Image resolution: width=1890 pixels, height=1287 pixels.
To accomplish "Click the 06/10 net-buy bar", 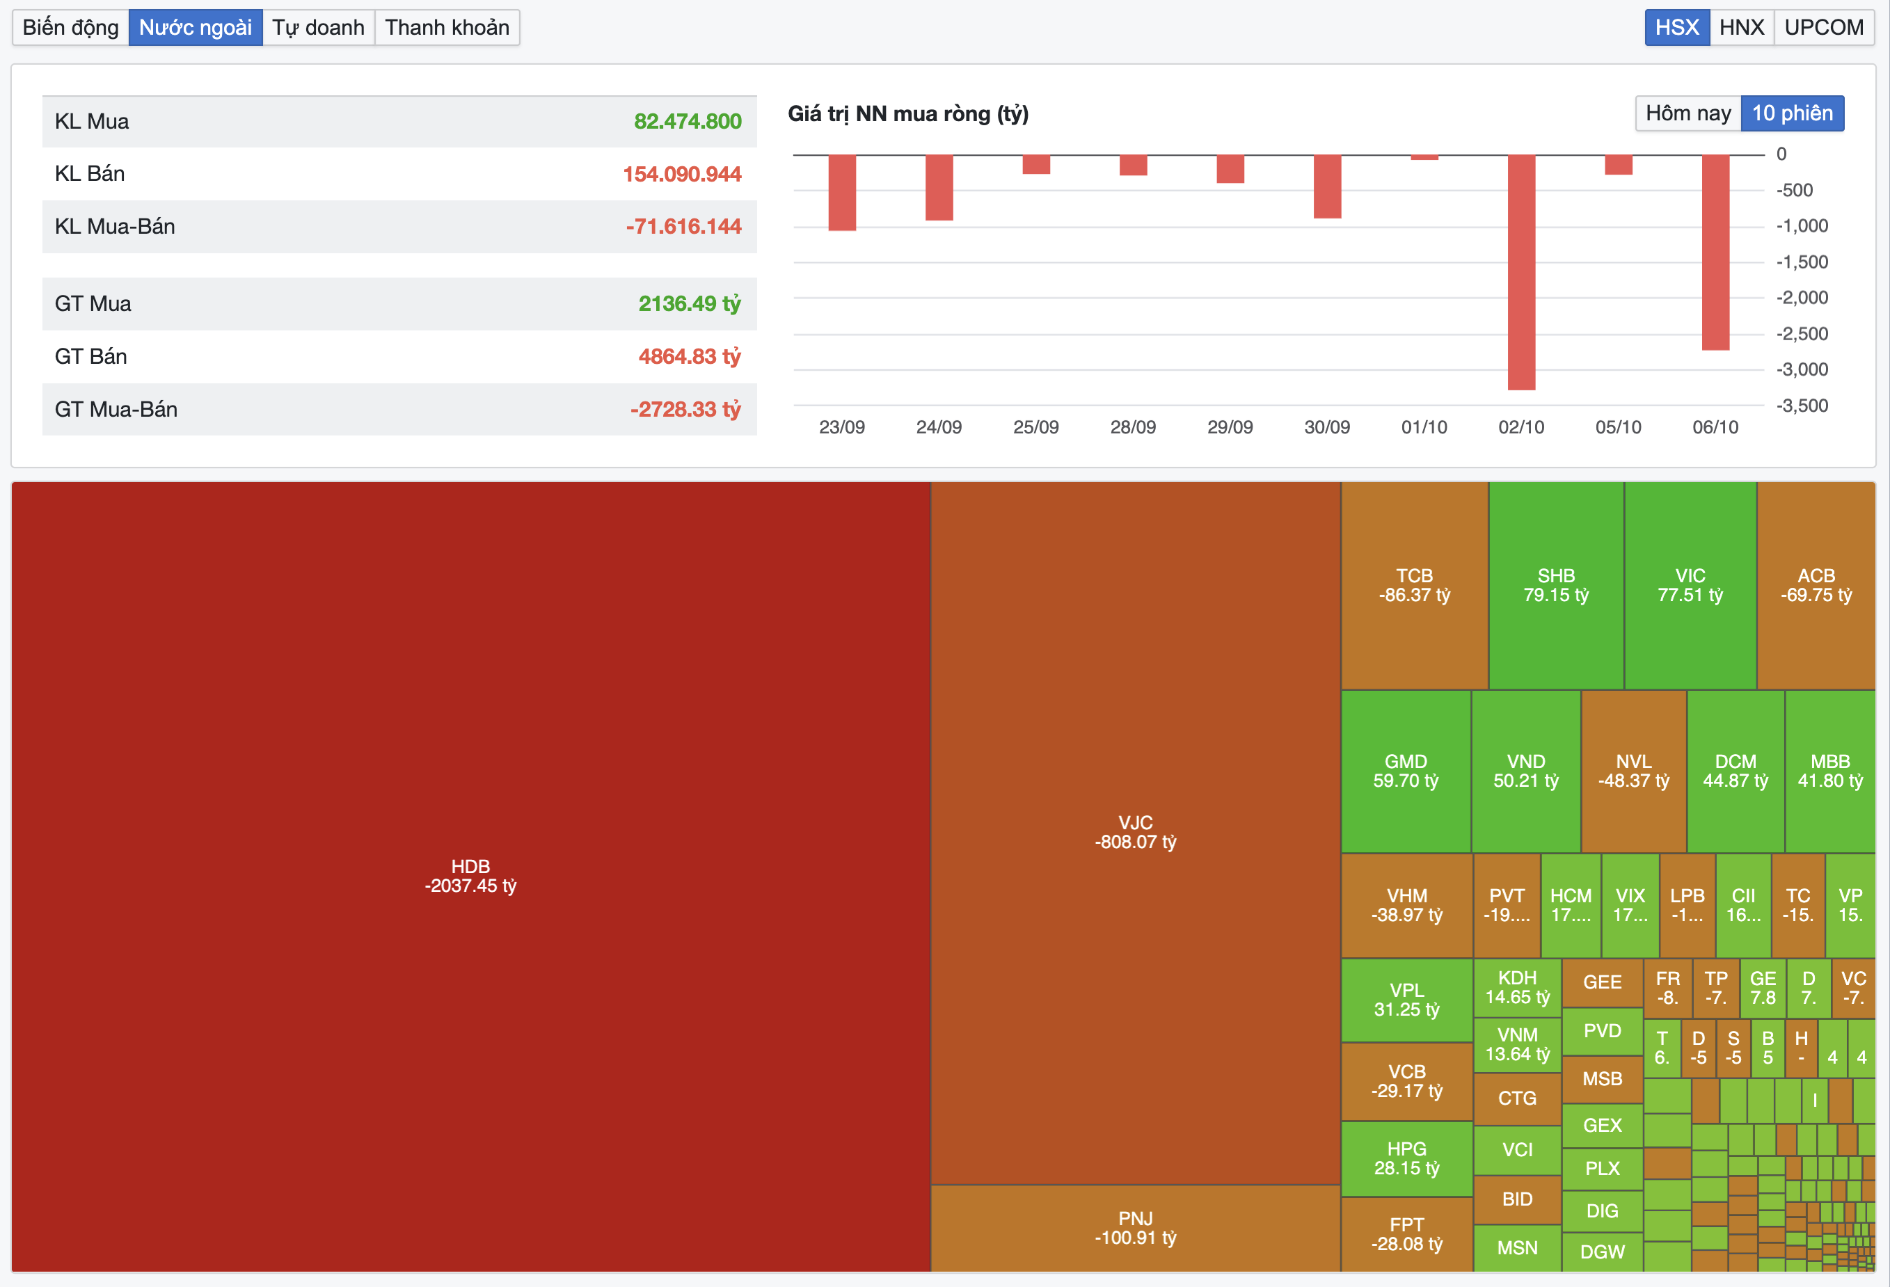I will point(1716,253).
